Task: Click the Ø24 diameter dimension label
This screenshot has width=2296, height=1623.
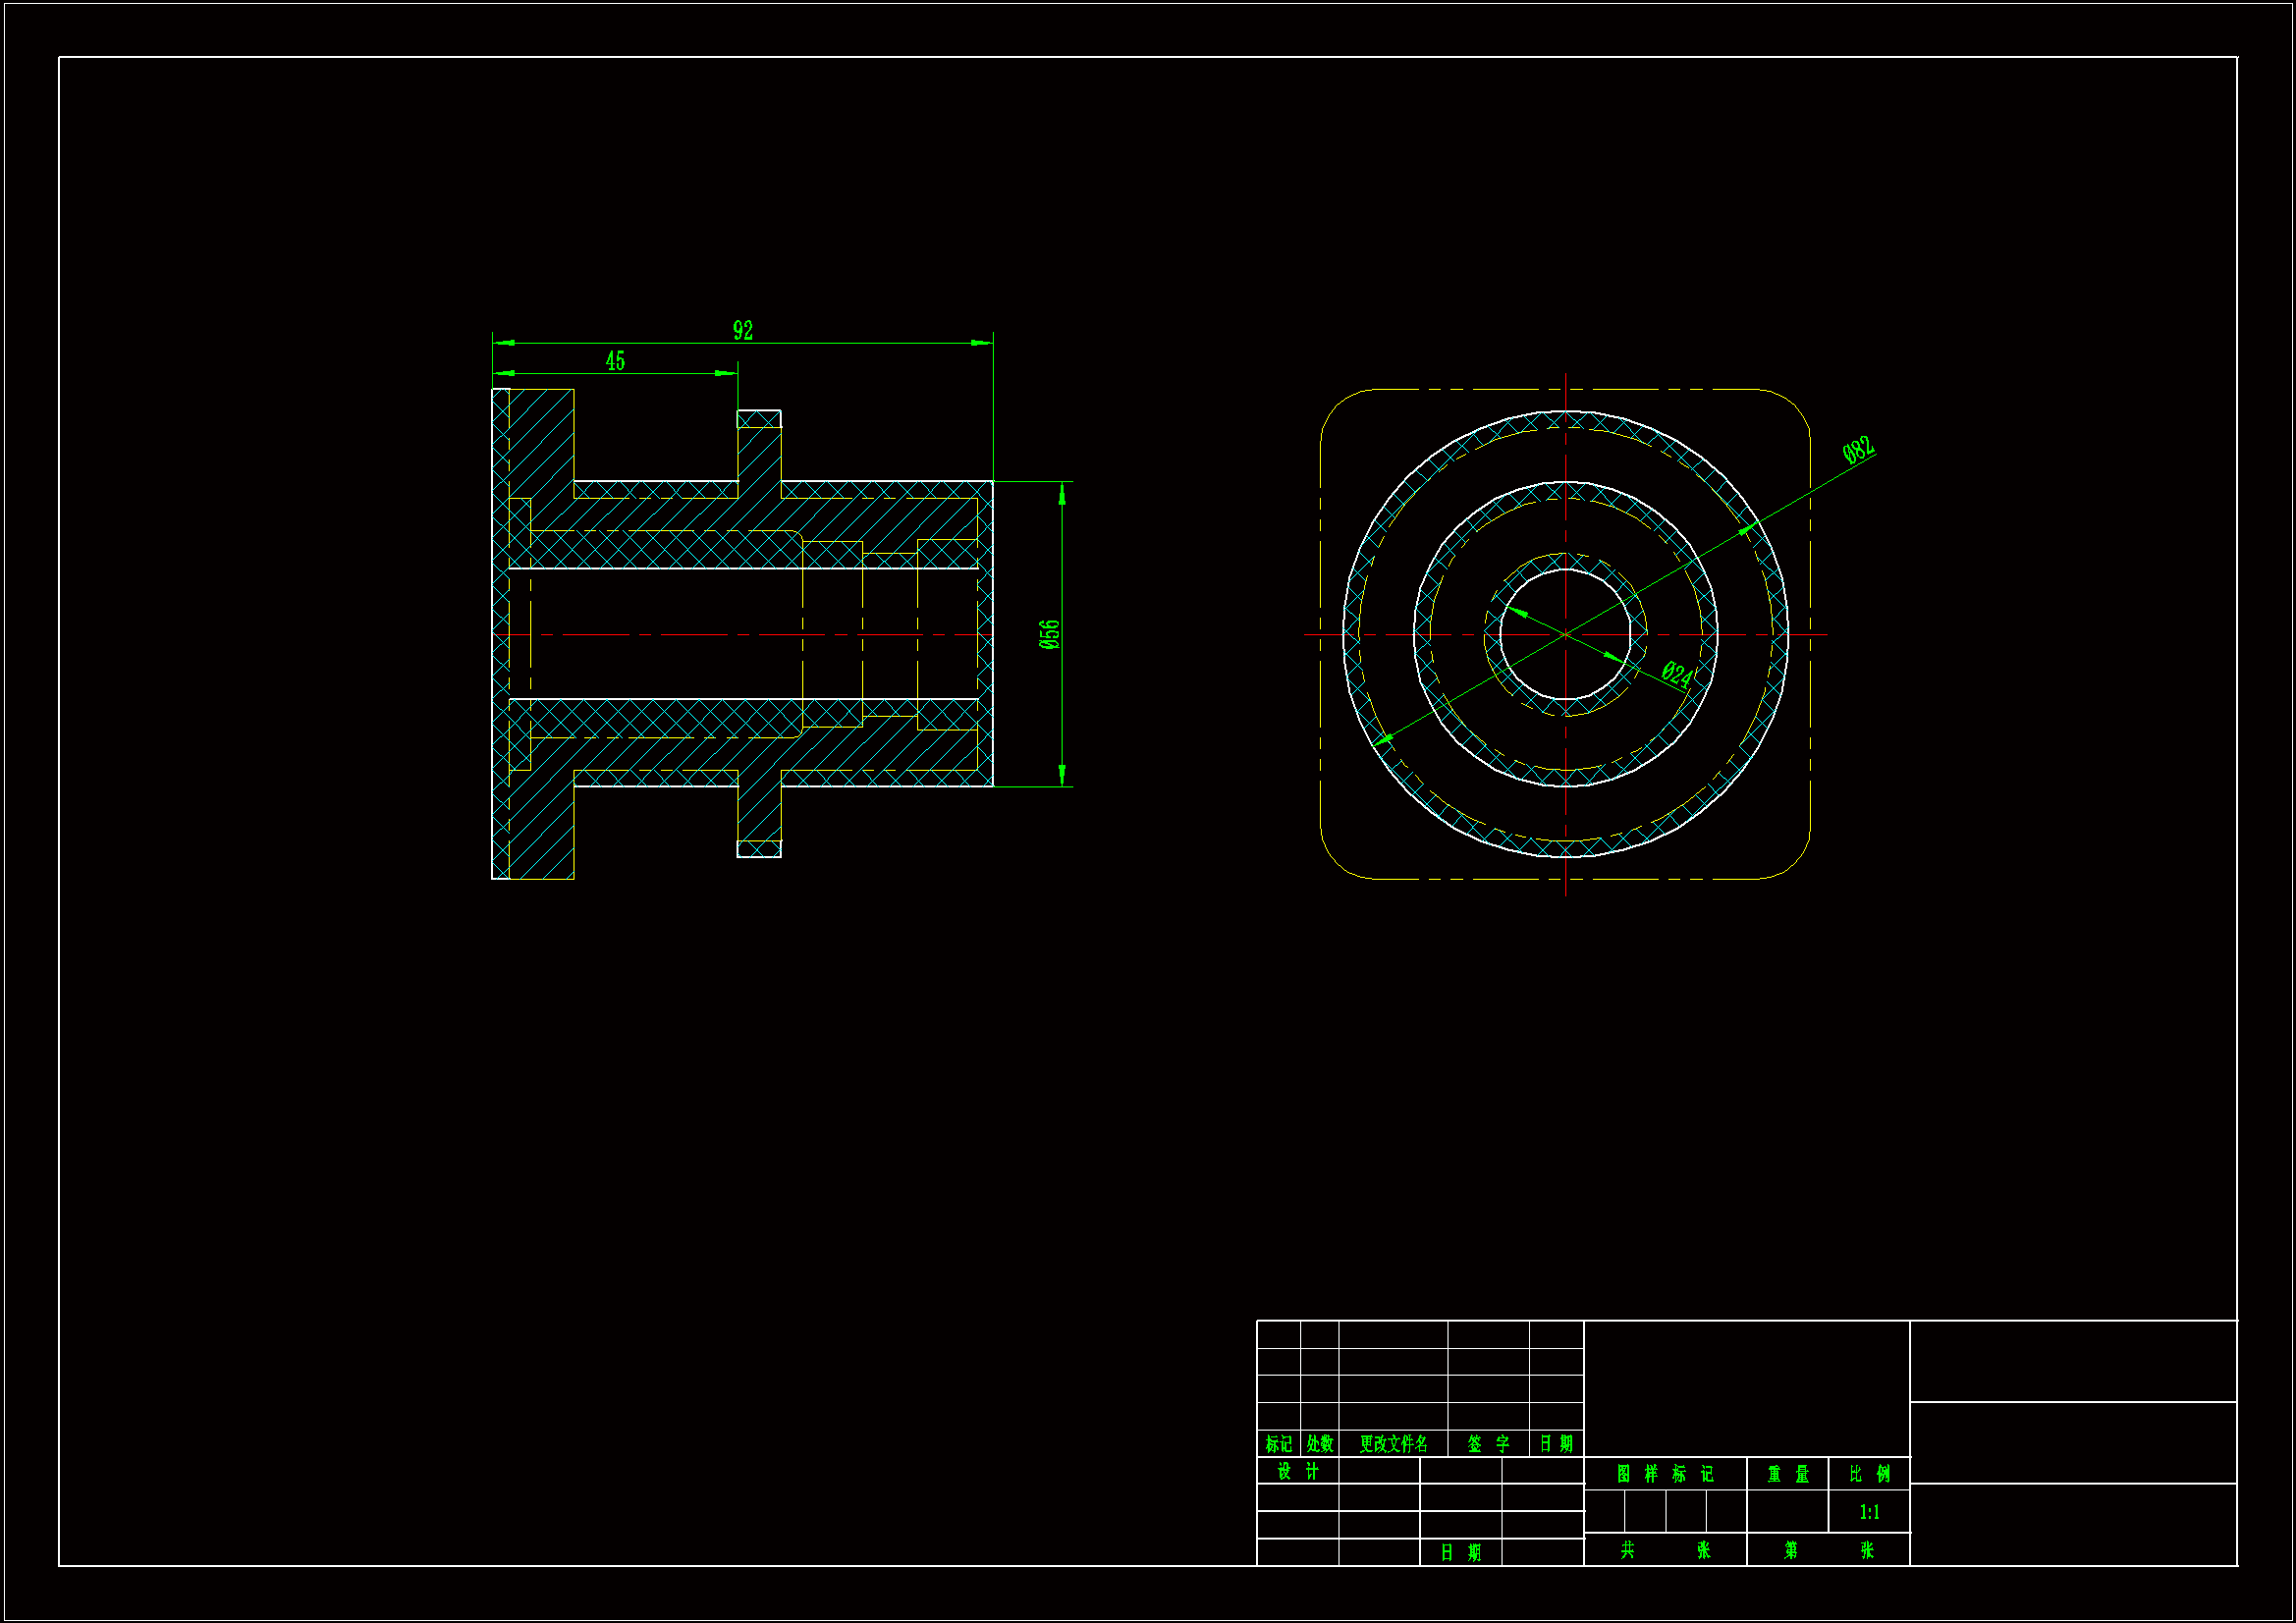Action: point(1677,674)
